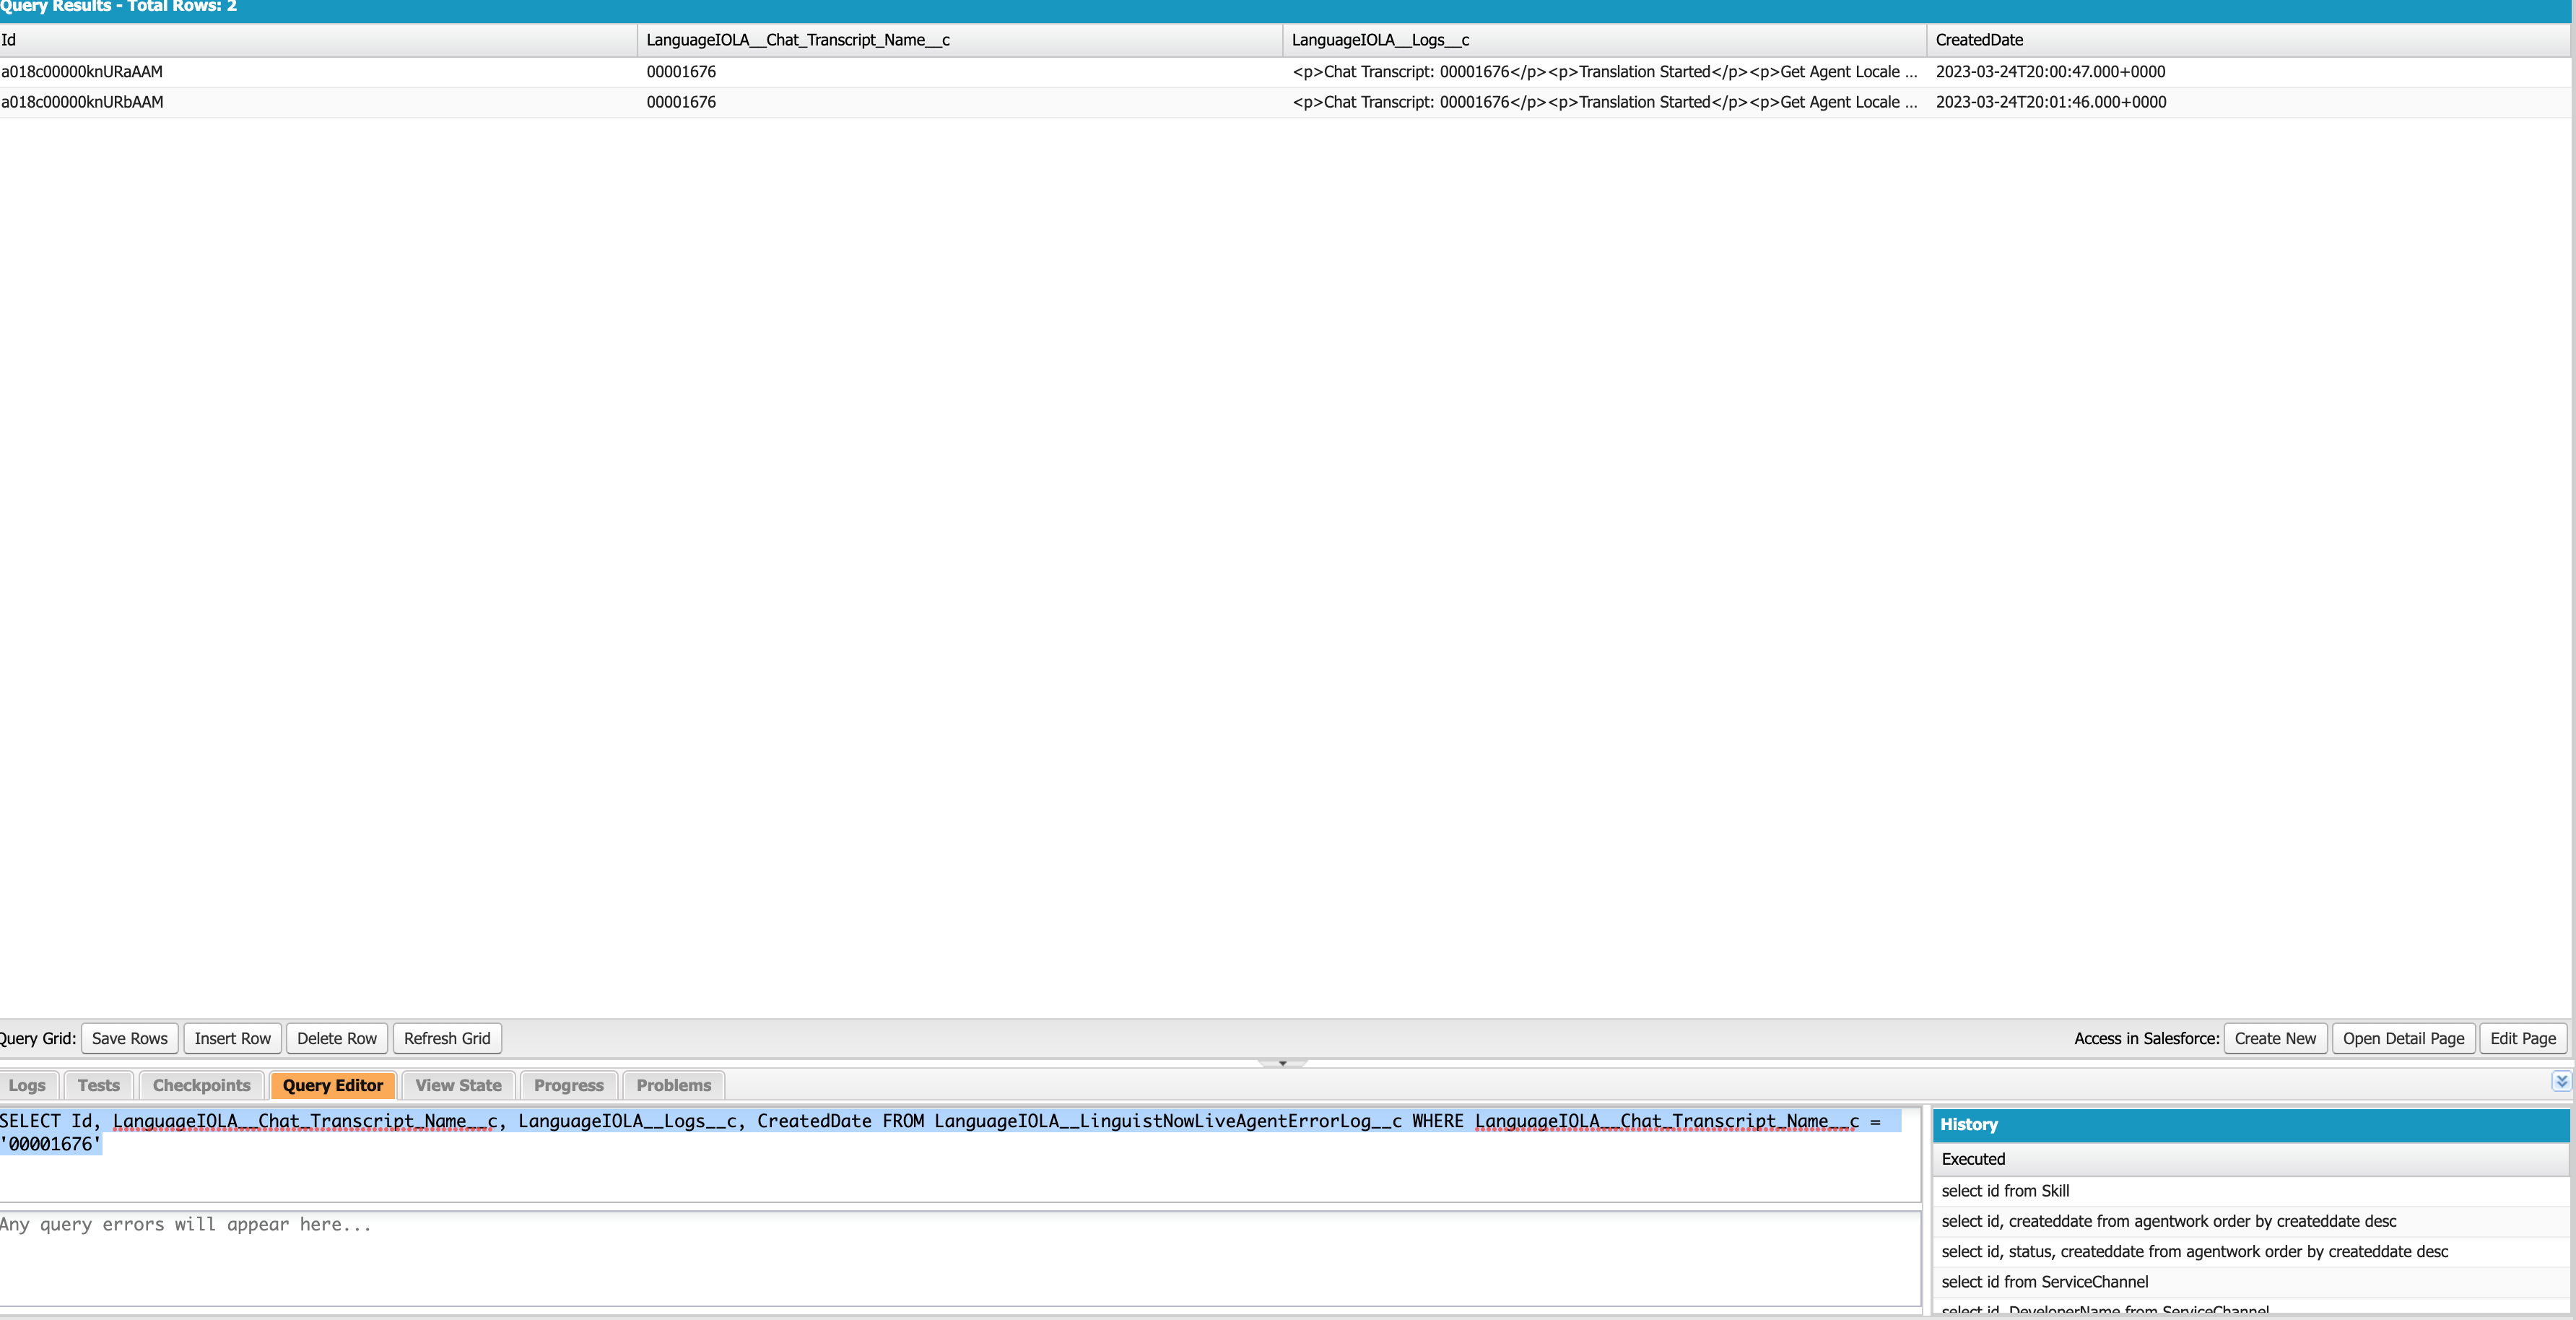This screenshot has width=2576, height=1320.
Task: Sort by the Id column header
Action: click(x=318, y=40)
